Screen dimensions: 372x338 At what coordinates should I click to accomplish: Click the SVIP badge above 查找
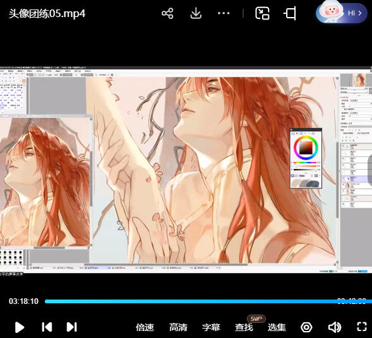tap(256, 319)
